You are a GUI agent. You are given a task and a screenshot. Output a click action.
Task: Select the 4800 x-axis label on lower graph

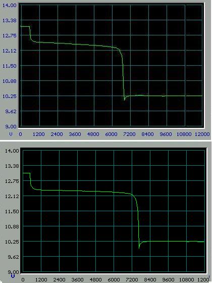pos(95,280)
